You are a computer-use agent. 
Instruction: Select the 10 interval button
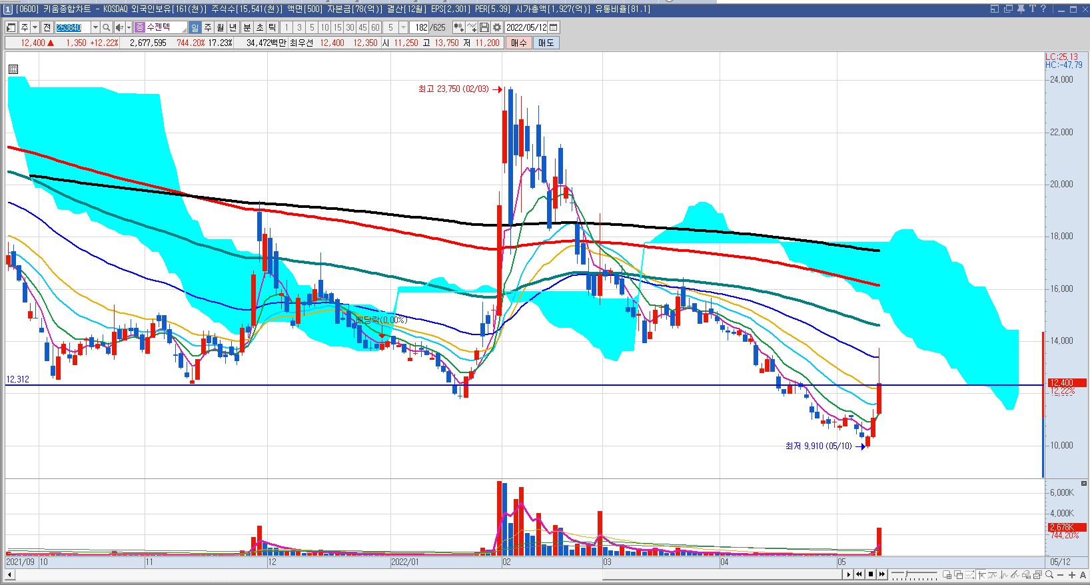point(324,27)
